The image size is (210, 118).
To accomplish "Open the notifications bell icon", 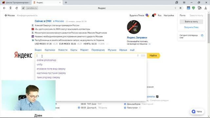I will [153, 15].
